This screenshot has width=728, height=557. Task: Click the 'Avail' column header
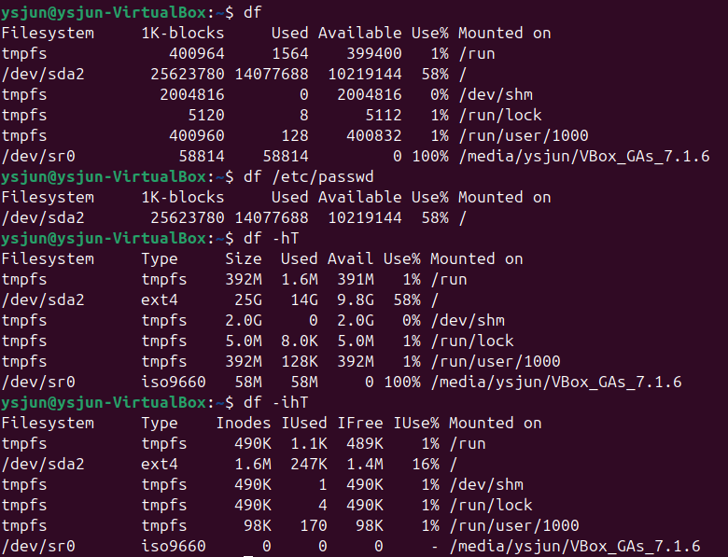coord(351,259)
